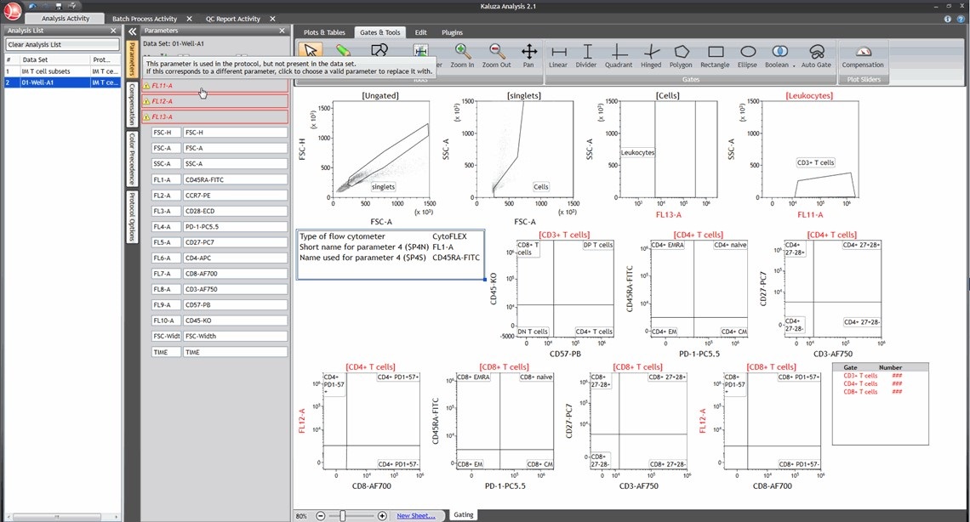Choose the Polygon gate tool
Screen dimensions: 970x522
tap(681, 55)
